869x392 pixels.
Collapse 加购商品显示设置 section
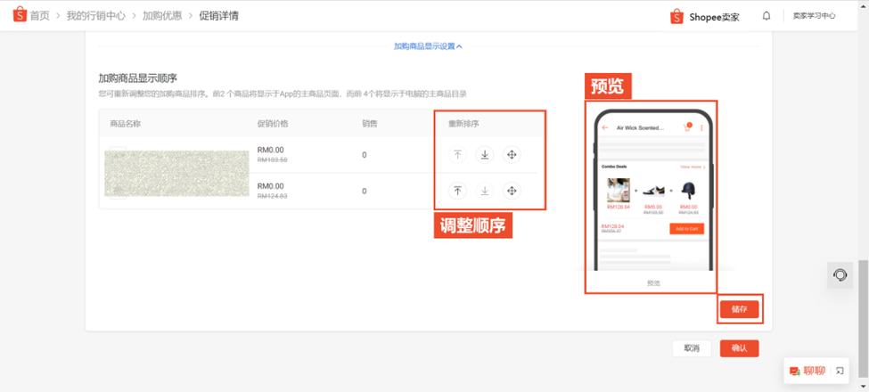click(428, 46)
